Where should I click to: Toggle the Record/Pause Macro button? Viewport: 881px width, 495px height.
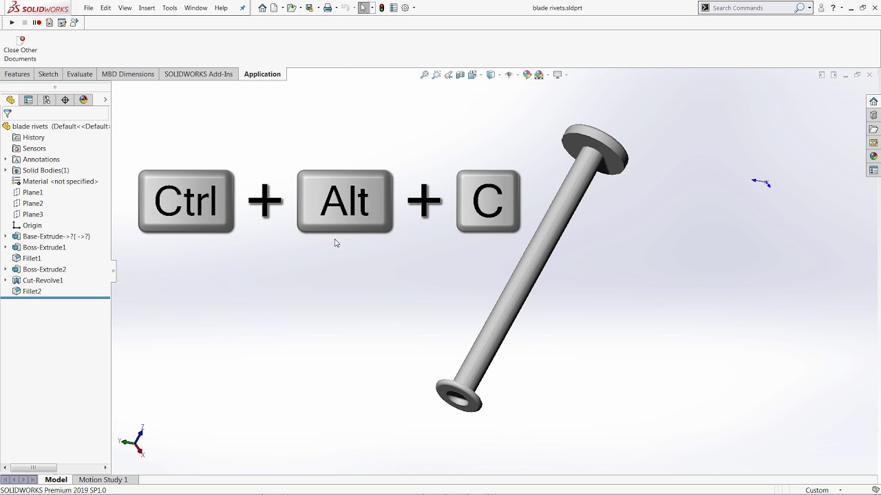[37, 22]
